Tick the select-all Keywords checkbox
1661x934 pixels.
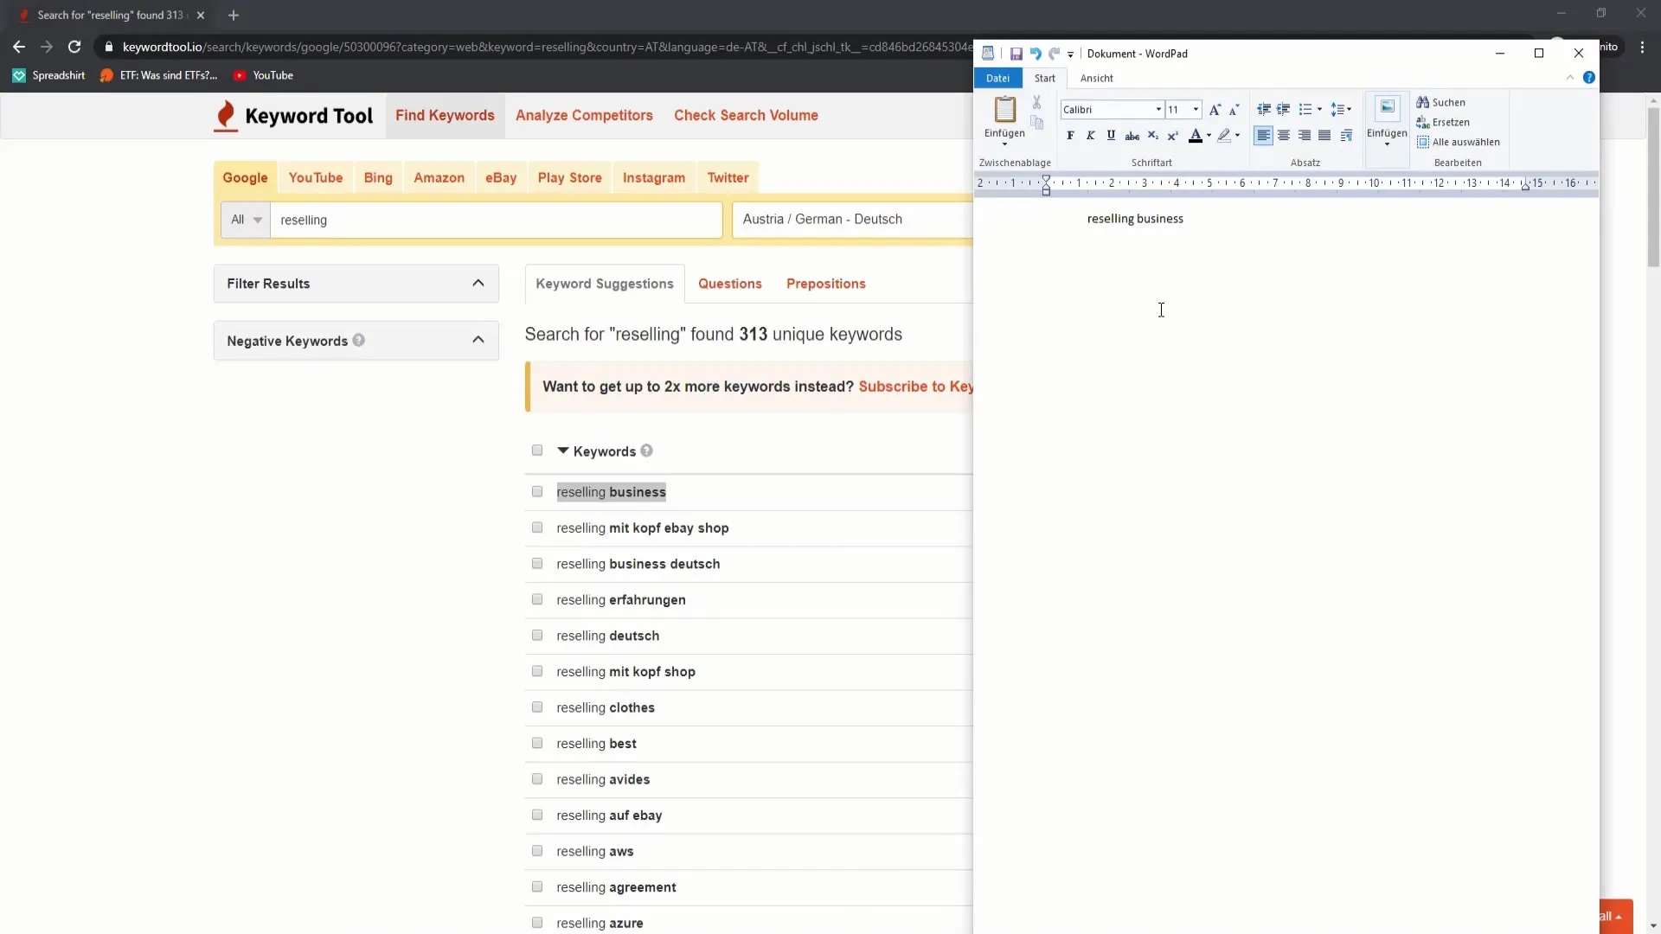[x=537, y=451]
